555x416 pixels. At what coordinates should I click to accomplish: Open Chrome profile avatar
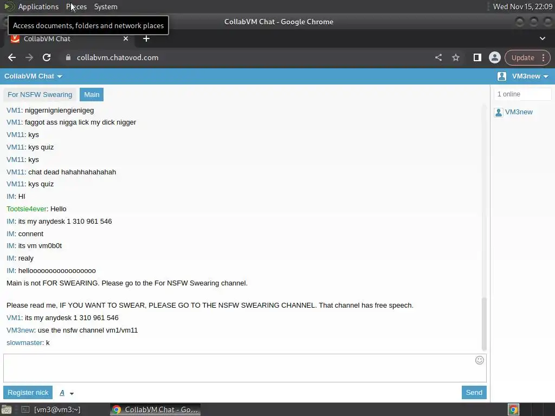coord(494,57)
